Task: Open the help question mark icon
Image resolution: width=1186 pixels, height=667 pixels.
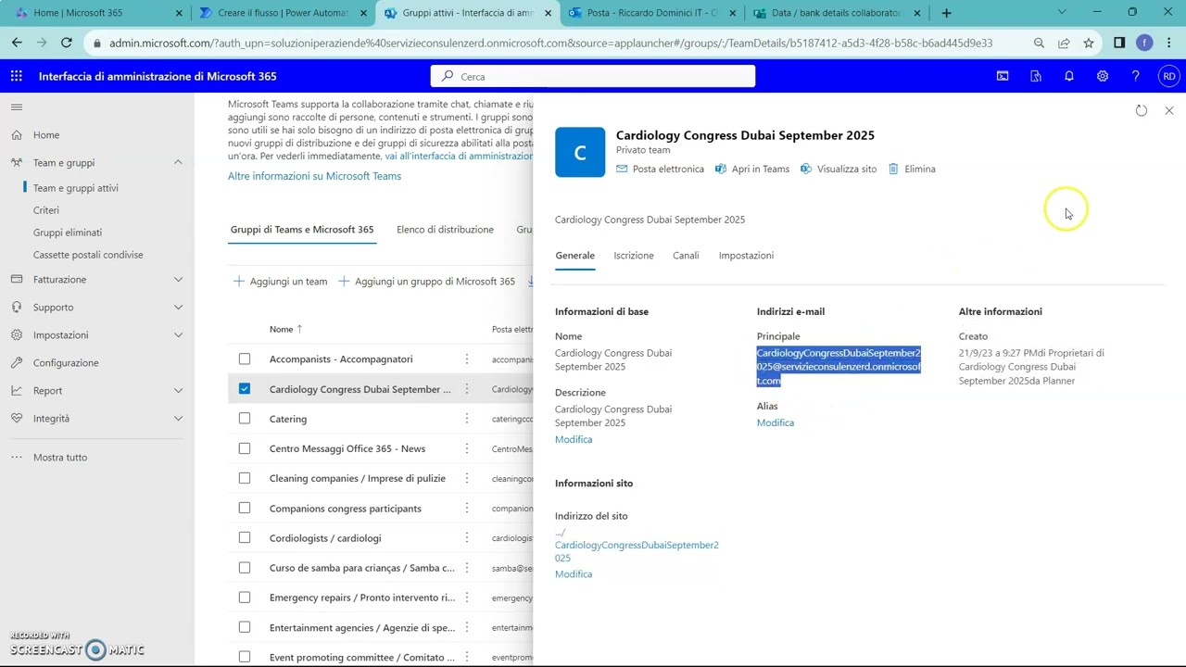Action: 1136,76
